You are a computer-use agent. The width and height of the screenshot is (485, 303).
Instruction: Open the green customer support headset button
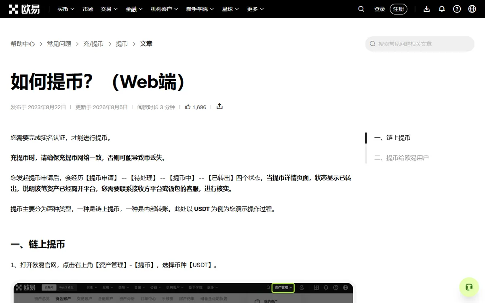(469, 287)
